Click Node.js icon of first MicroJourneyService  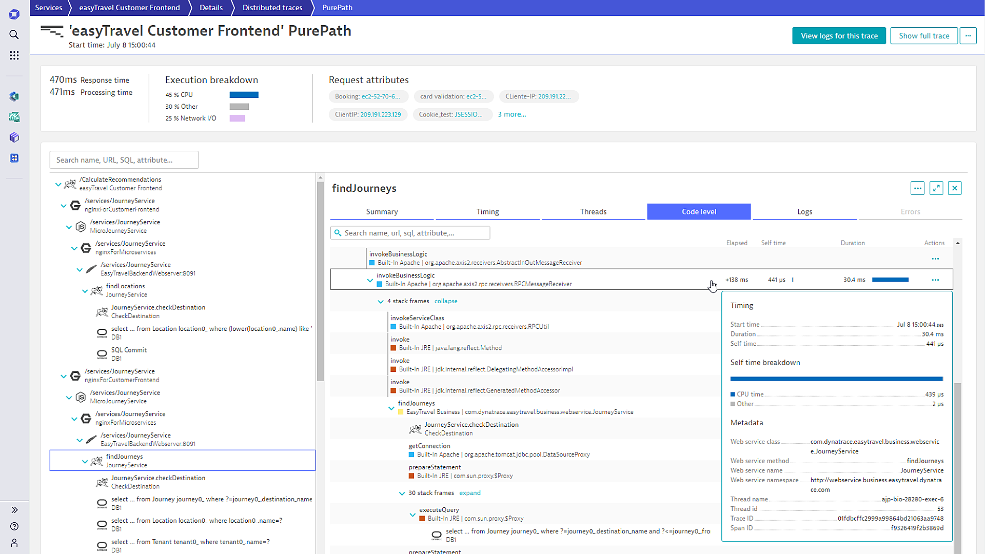coord(81,226)
